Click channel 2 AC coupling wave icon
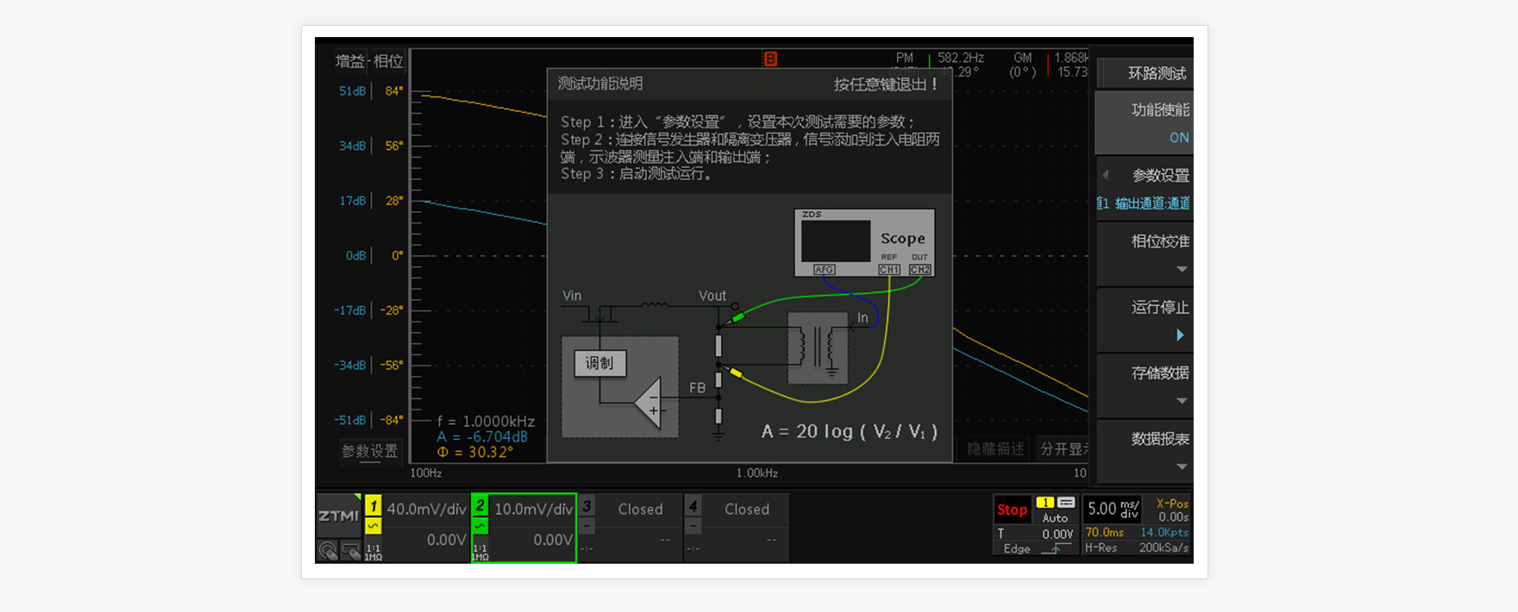1518x612 pixels. pos(480,526)
